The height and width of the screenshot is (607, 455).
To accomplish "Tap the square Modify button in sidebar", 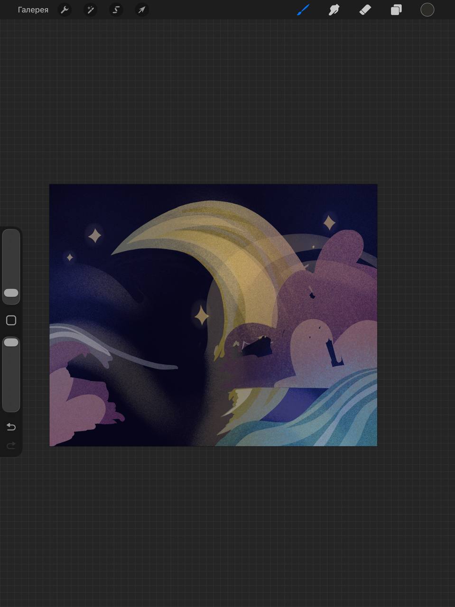I will click(x=11, y=321).
